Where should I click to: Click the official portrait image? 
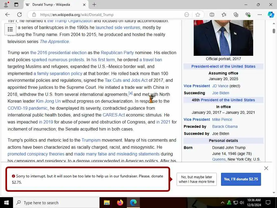pyautogui.click(x=223, y=38)
